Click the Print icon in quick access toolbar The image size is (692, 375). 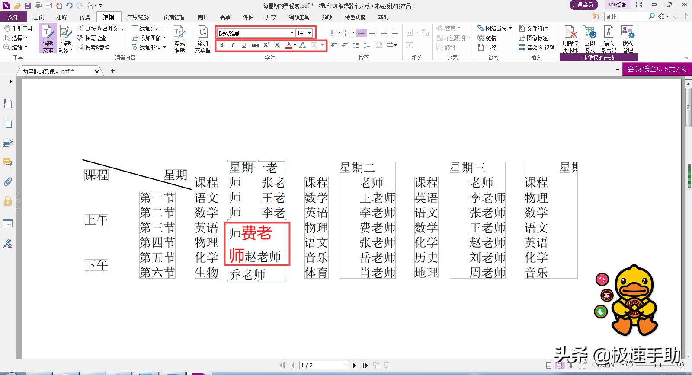tap(38, 6)
